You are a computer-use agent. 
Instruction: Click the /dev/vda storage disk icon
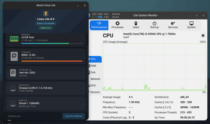click(13, 73)
